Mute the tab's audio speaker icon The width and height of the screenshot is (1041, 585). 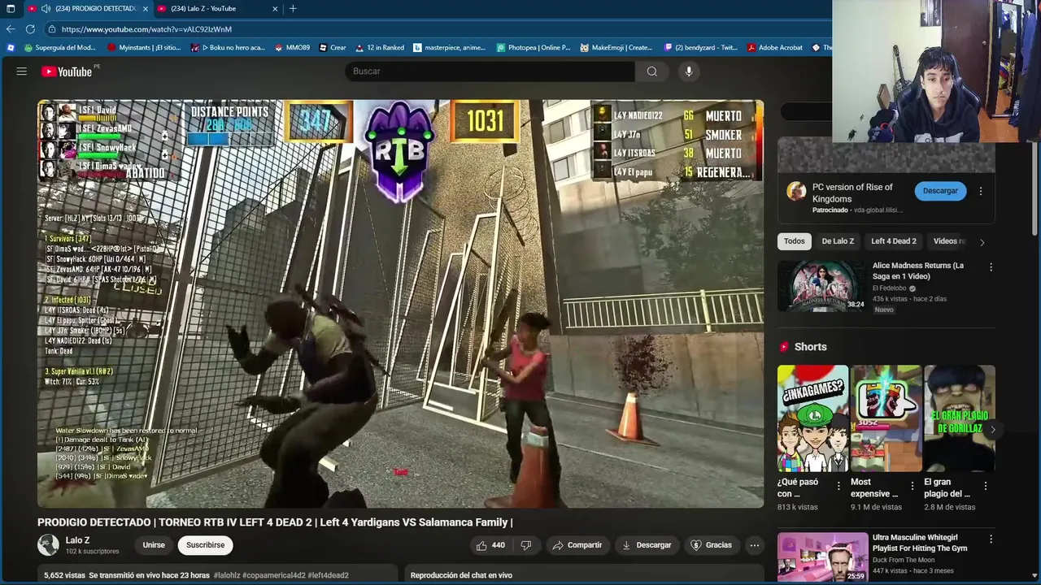46,9
